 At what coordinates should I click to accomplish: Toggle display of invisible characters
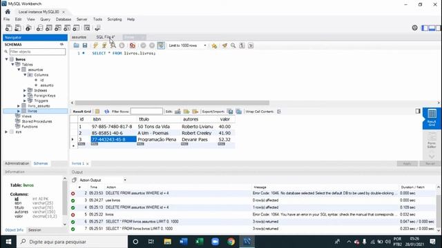(x=242, y=45)
